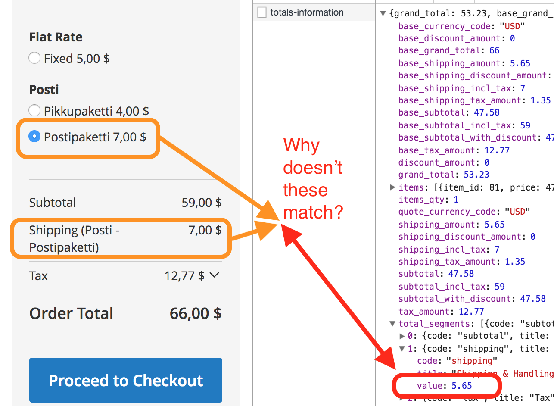The height and width of the screenshot is (406, 554).
Task: Select the Pikkupaketti 4,00 $ shipping option
Action: (x=34, y=111)
